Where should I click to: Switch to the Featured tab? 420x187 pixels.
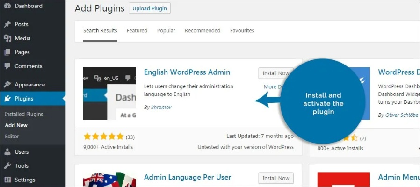pos(137,31)
